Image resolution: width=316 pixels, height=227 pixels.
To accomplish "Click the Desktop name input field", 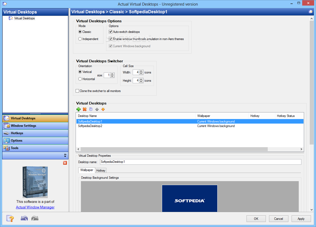I will pyautogui.click(x=201, y=162).
